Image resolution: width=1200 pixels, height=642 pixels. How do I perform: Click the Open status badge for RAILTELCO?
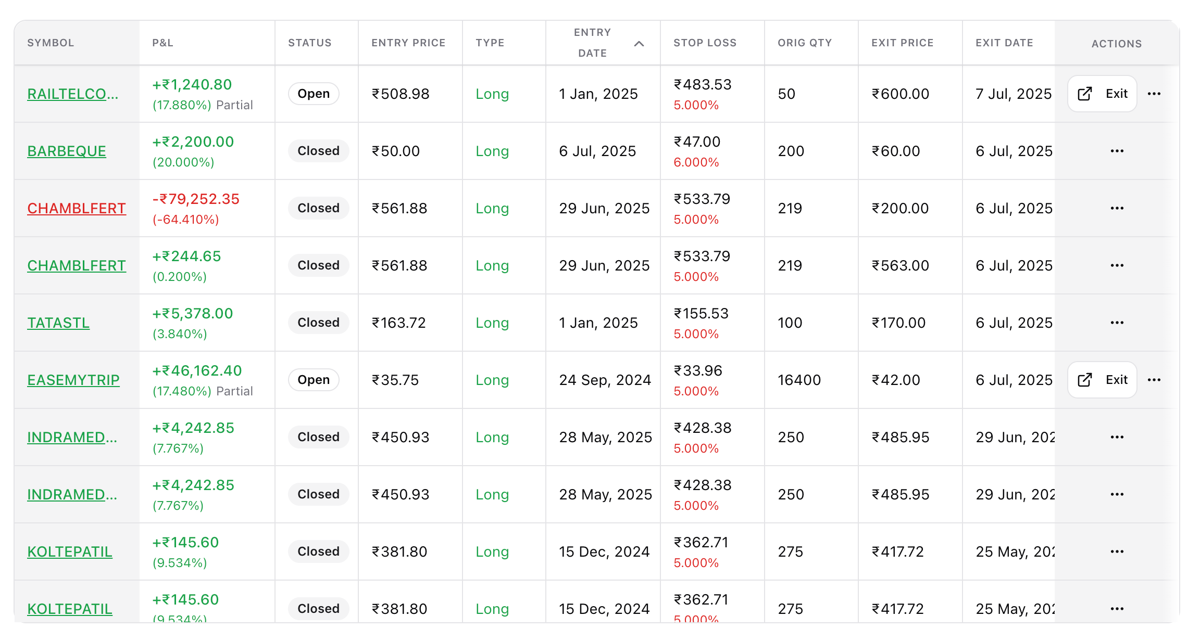coord(314,94)
